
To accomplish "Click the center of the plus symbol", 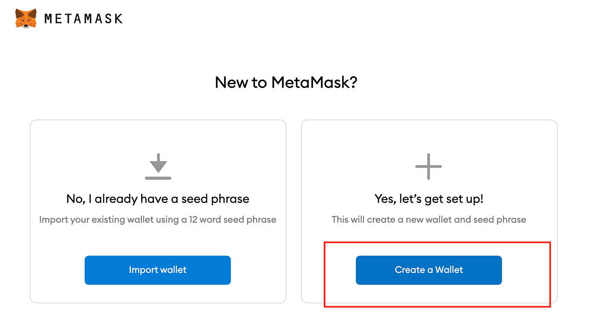I will tap(429, 166).
